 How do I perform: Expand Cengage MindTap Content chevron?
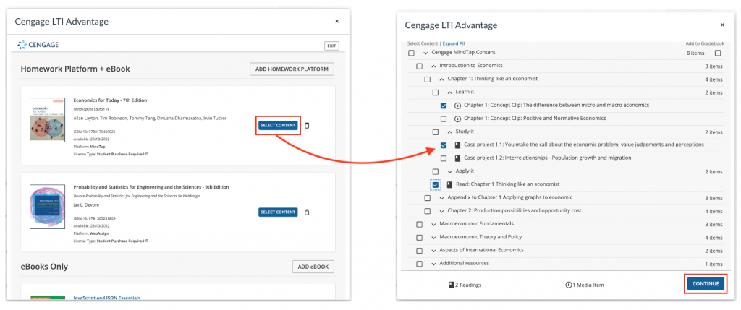click(x=425, y=53)
